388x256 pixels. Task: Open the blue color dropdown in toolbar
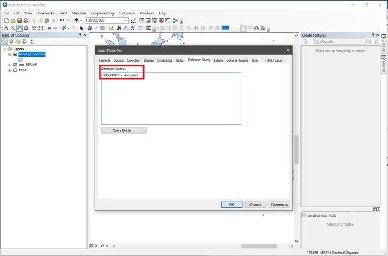pos(236,28)
